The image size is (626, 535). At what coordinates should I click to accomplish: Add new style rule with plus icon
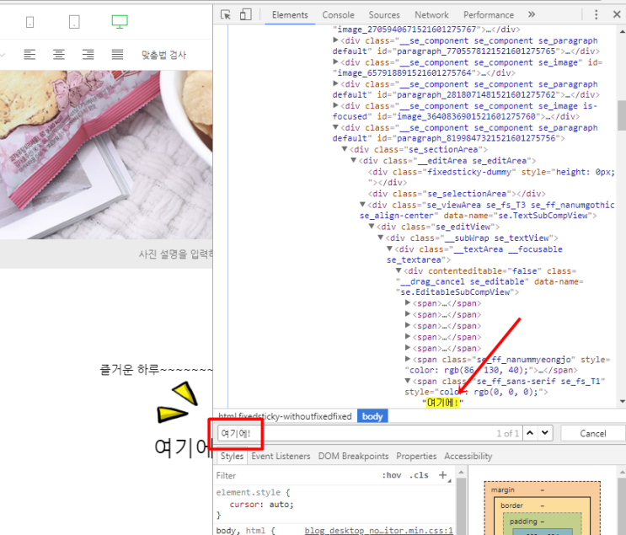click(442, 474)
